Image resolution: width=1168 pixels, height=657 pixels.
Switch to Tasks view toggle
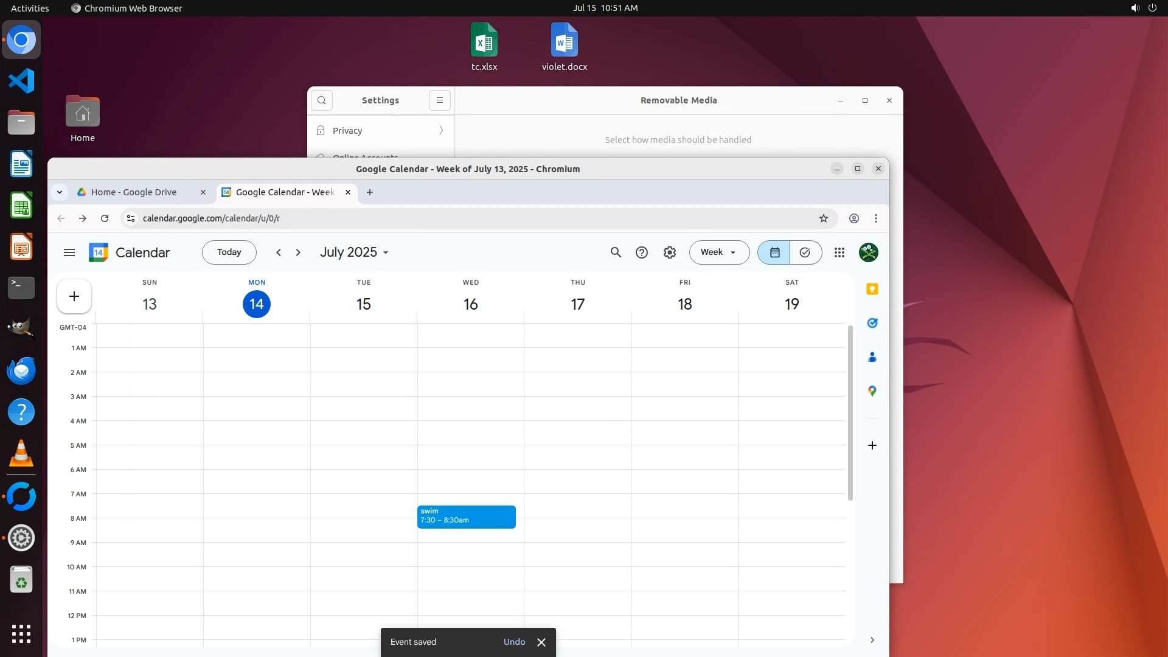(805, 252)
